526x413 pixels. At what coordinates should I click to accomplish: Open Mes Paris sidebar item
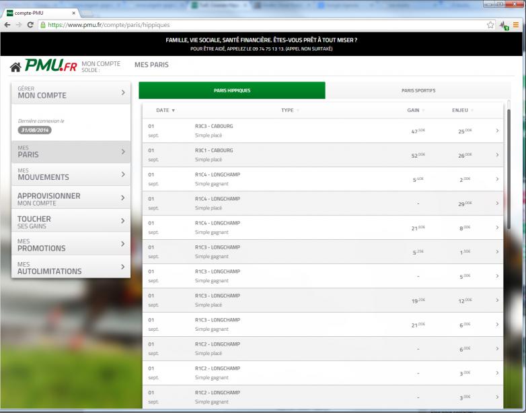point(71,152)
